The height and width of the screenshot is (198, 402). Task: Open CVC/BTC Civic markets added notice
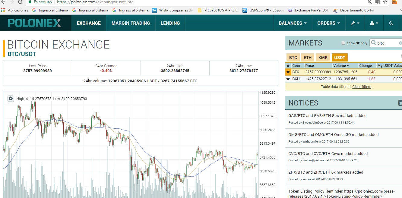pyautogui.click(x=328, y=153)
